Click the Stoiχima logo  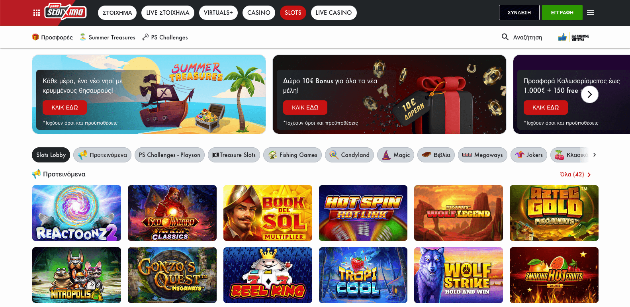(x=65, y=12)
